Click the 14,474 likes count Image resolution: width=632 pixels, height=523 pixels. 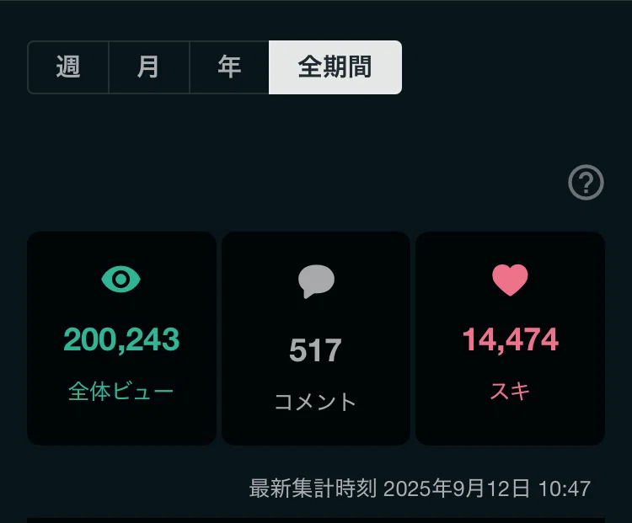pyautogui.click(x=511, y=340)
